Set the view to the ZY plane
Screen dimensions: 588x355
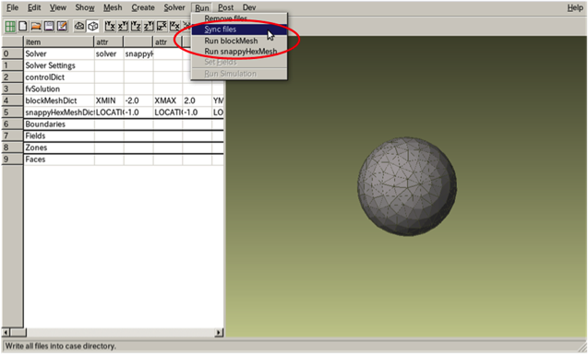[149, 26]
